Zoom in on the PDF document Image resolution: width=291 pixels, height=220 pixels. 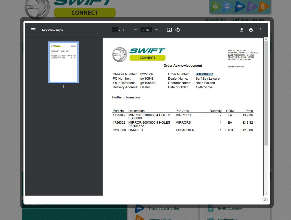[x=157, y=30]
